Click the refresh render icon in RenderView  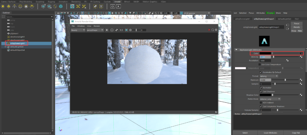point(213,30)
